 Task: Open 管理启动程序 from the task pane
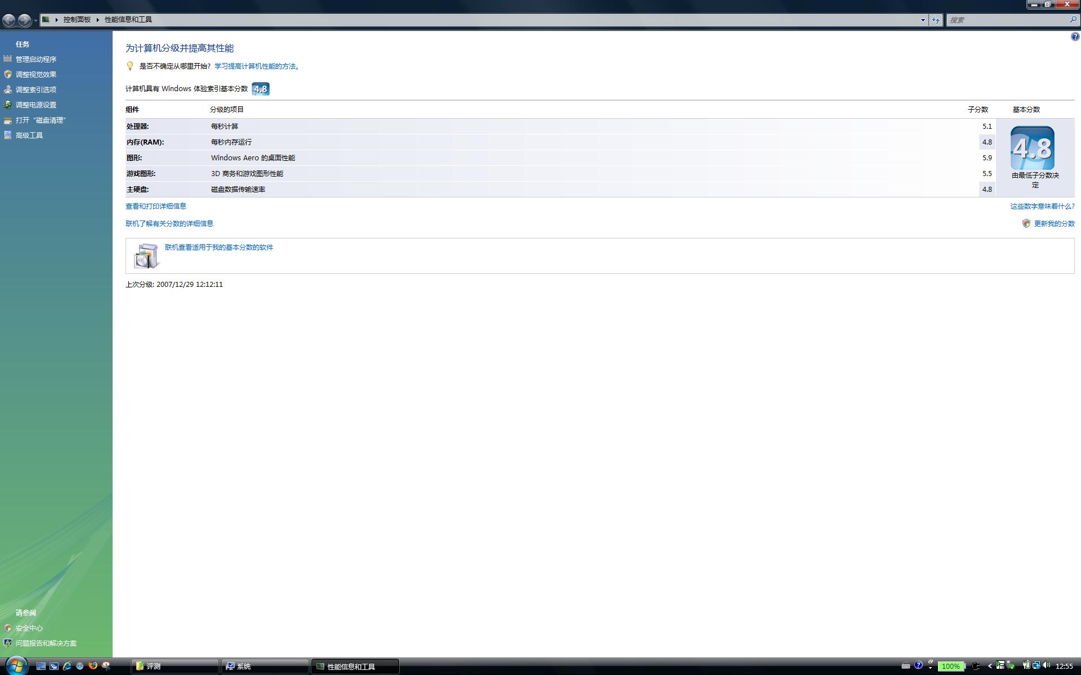coord(36,59)
